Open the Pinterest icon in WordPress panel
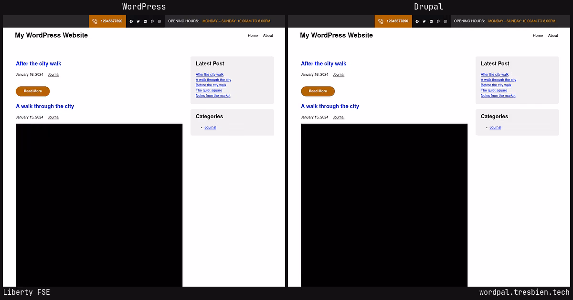 [x=152, y=21]
